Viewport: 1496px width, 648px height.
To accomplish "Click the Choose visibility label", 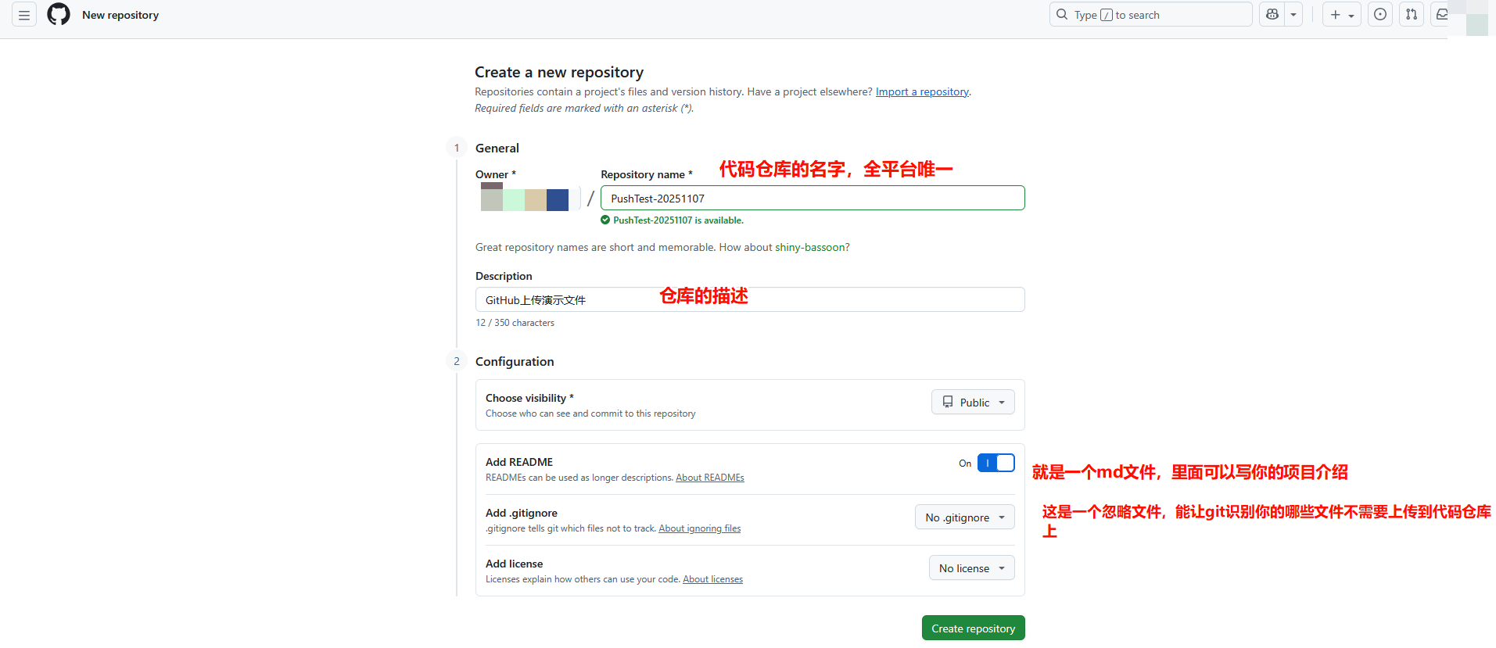I will (x=529, y=398).
